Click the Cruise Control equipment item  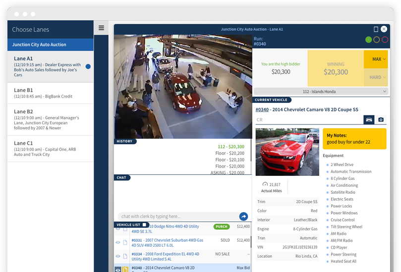click(343, 220)
